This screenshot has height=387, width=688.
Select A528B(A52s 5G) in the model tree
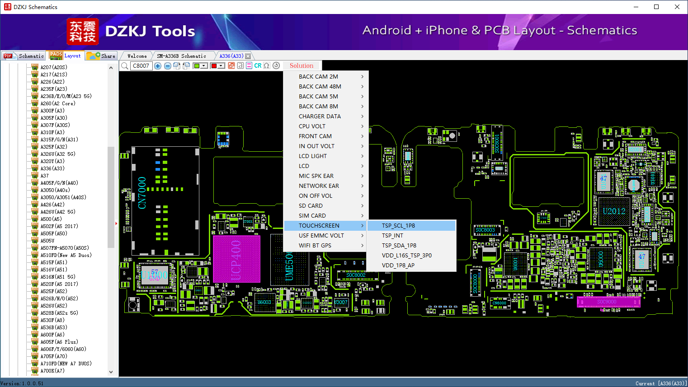pos(59,313)
